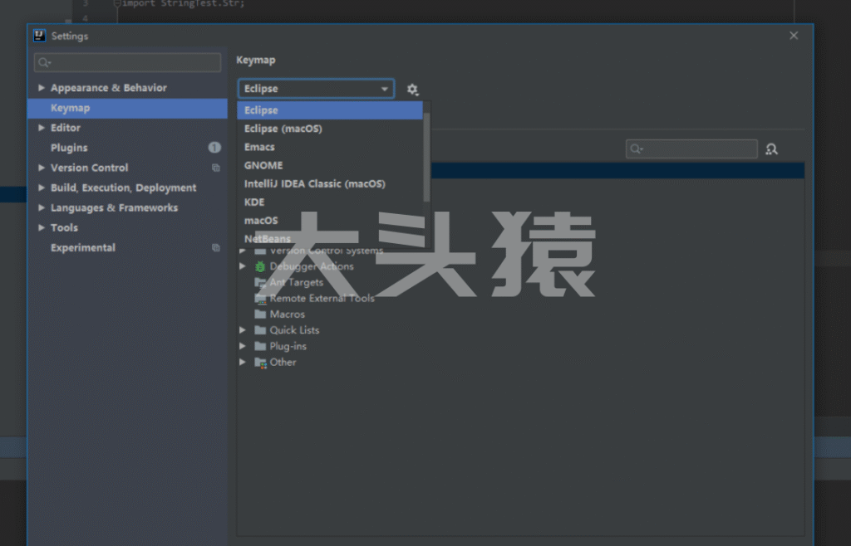Viewport: 851px width, 546px height.
Task: Expand the Plug-ins tree node
Action: coord(243,346)
